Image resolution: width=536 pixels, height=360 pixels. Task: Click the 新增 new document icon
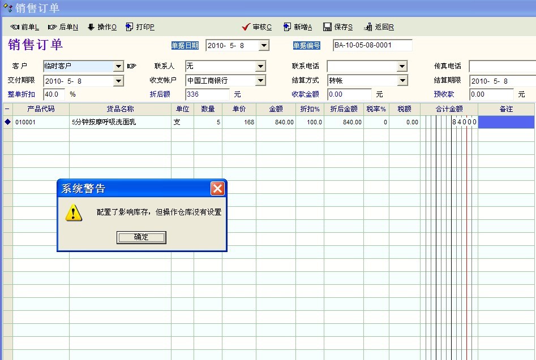[287, 27]
